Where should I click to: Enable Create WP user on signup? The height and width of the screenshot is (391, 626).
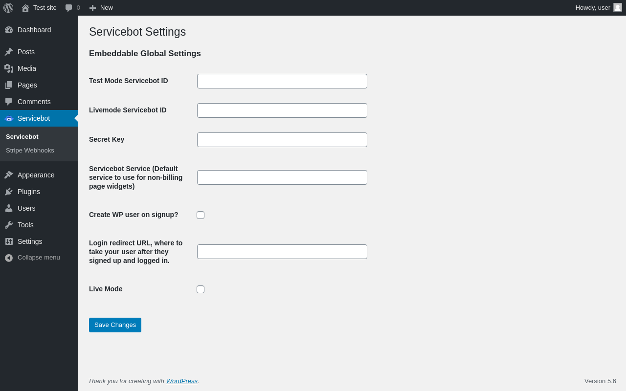point(201,215)
